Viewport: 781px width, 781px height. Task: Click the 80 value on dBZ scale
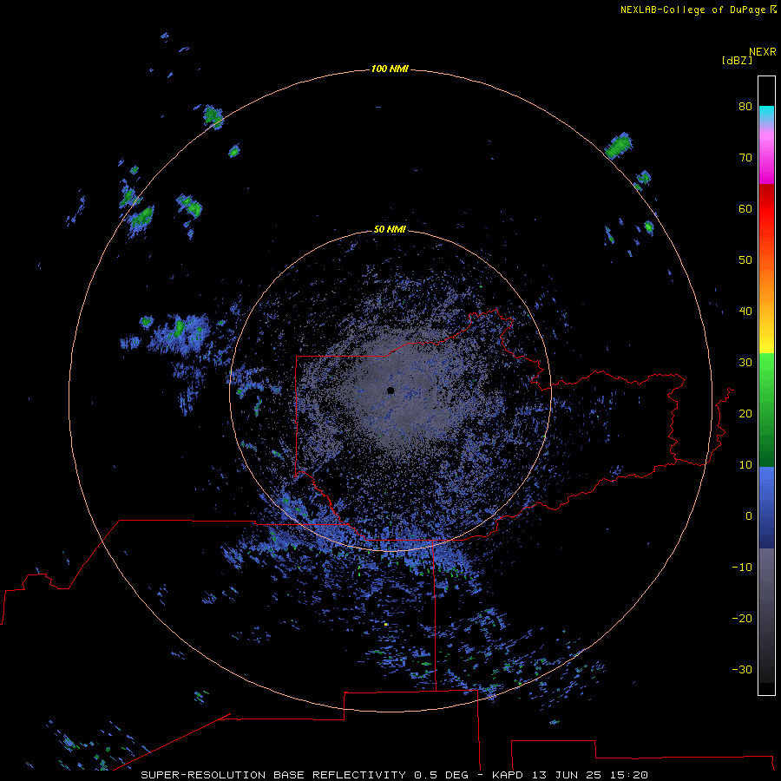745,107
